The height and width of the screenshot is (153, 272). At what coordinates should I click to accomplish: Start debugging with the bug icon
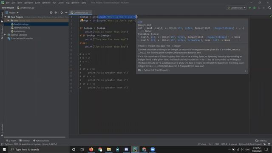tap(255, 8)
